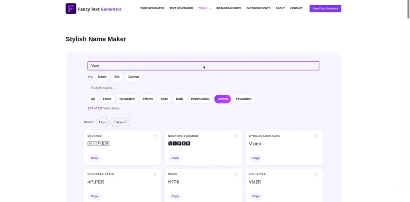The image size is (410, 202).
Task: Open the Contact page link
Action: 296,8
